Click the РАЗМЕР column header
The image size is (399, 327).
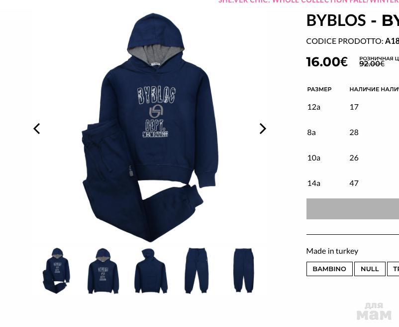click(x=319, y=89)
